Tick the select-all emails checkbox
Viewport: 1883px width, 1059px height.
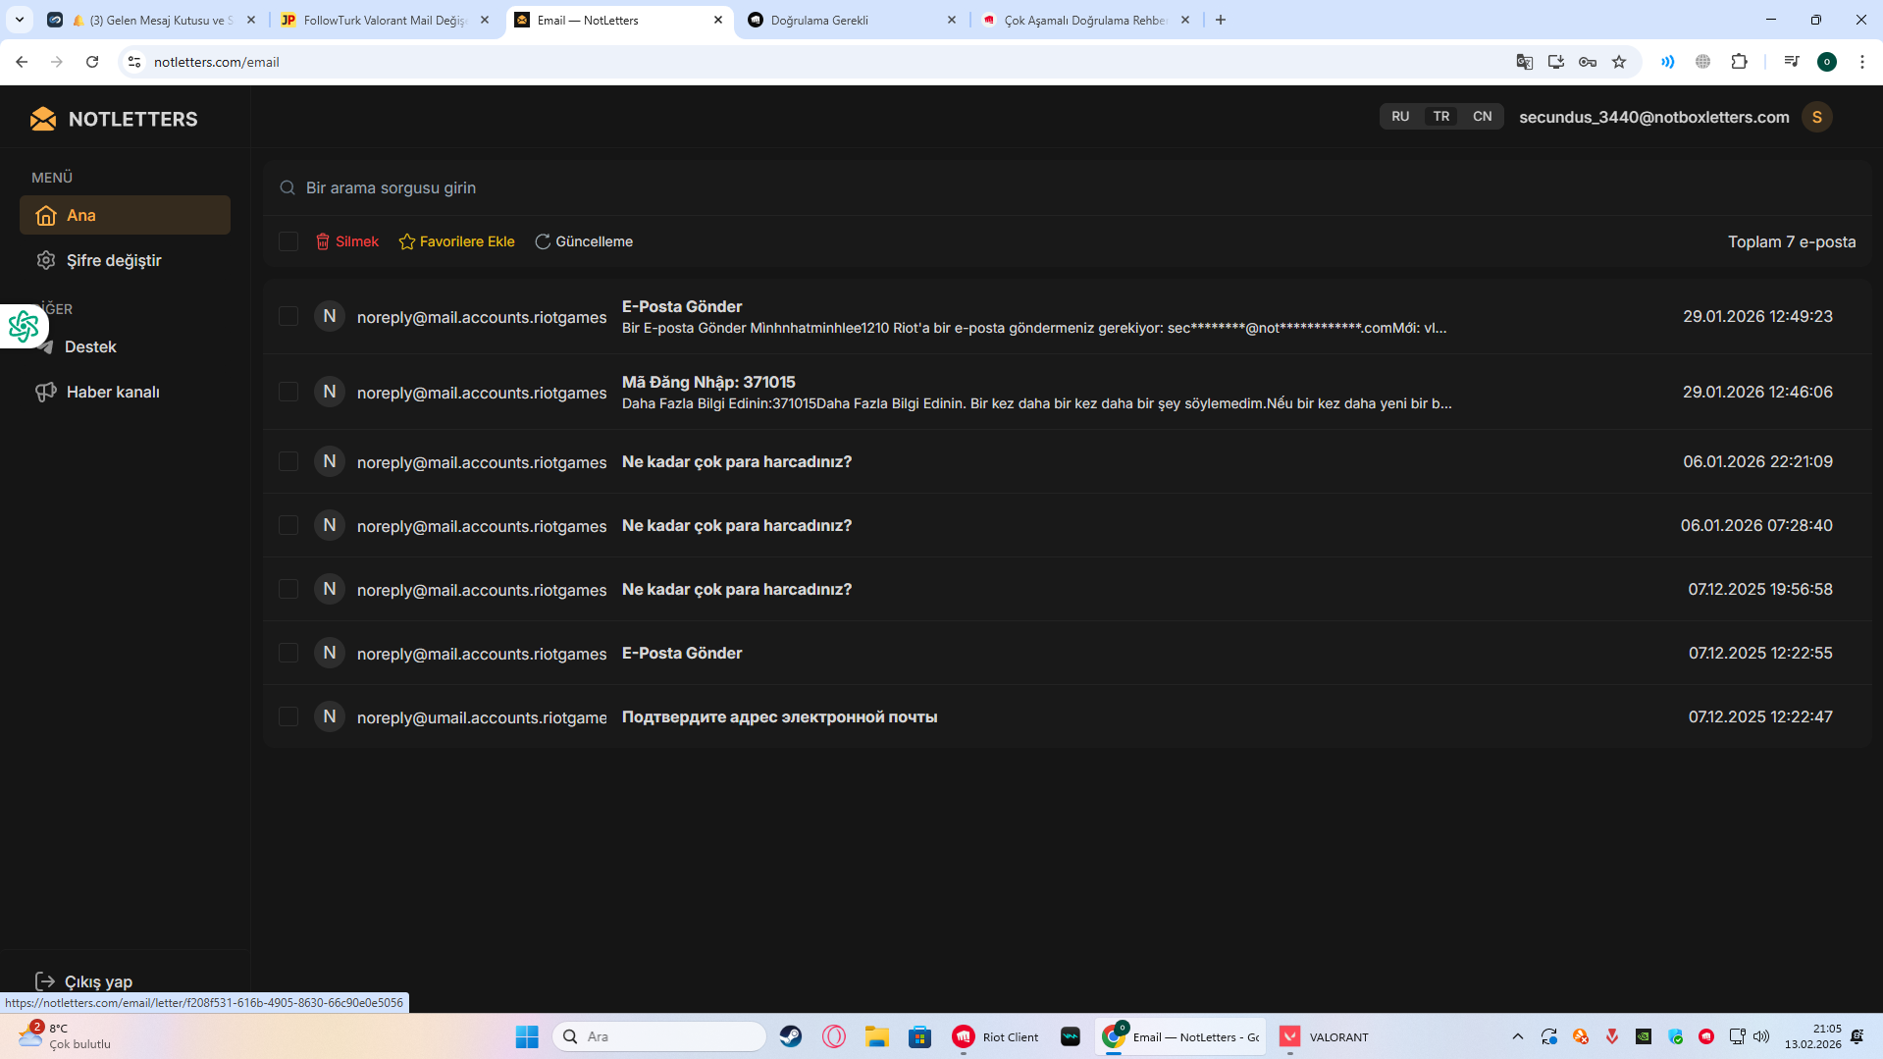288,241
